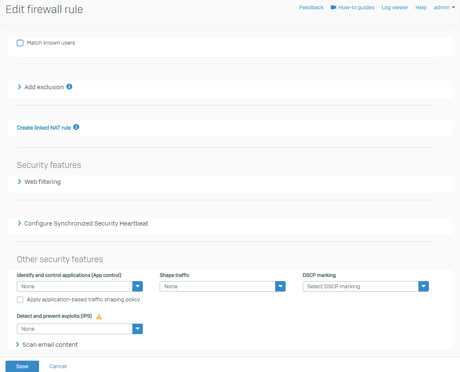Click the IPS warning triangle icon
460x372 pixels.
tap(99, 316)
